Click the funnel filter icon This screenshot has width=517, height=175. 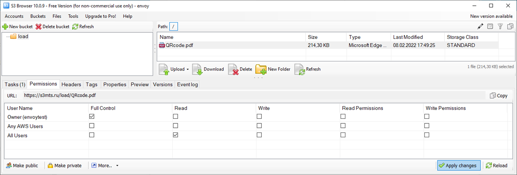click(500, 27)
